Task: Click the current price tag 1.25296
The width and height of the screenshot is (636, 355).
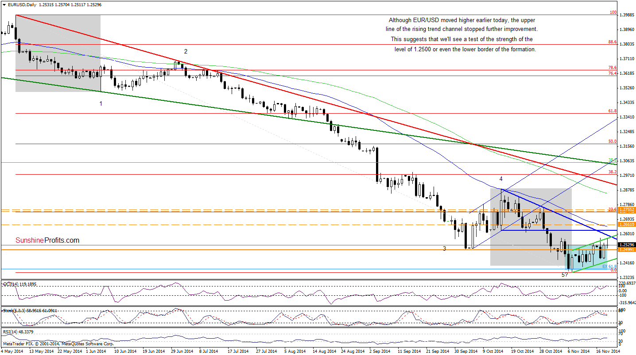Action: click(x=627, y=245)
